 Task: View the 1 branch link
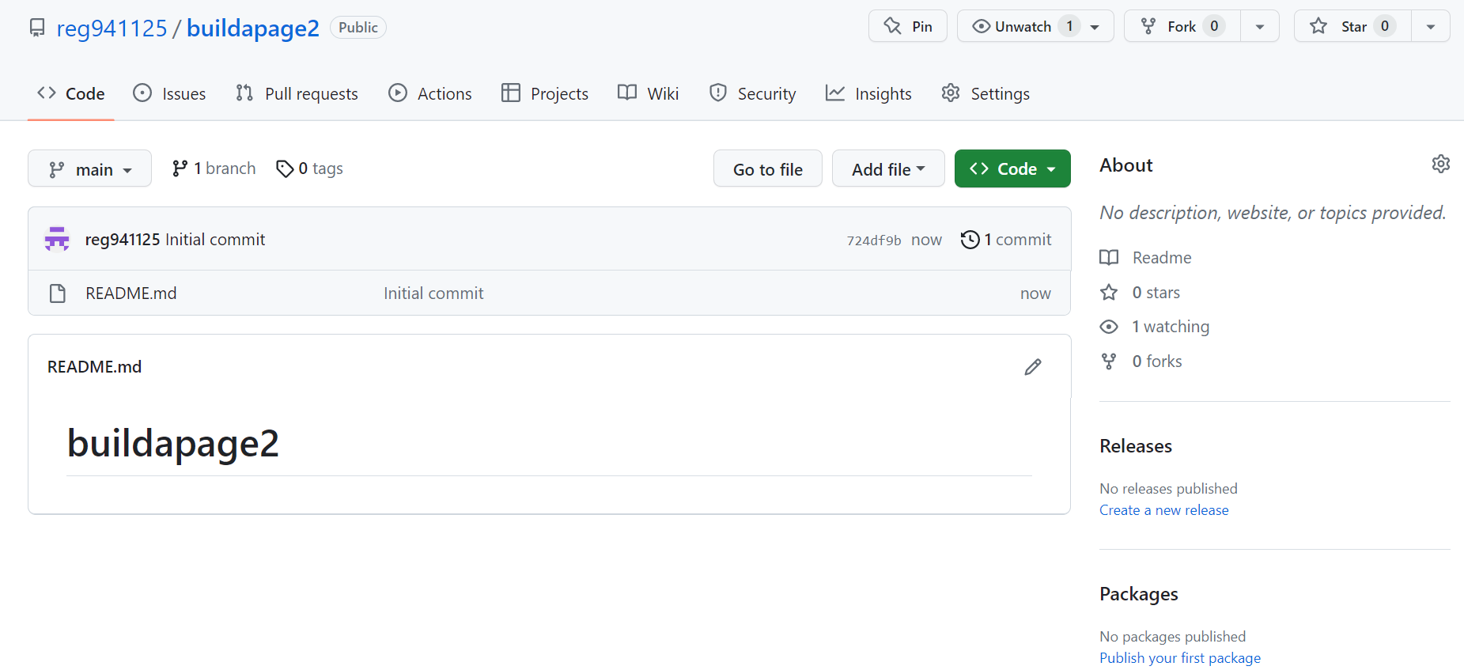[x=214, y=168]
